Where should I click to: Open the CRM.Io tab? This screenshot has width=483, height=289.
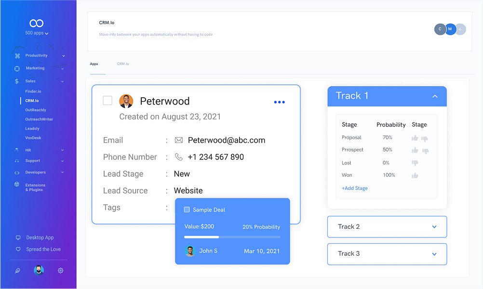click(x=123, y=64)
